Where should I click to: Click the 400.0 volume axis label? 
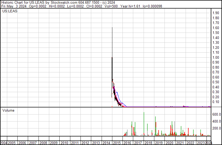pos(217,121)
